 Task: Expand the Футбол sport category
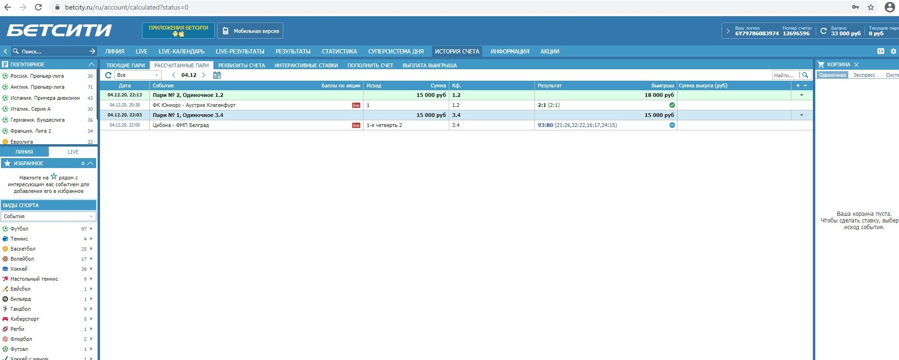coord(91,229)
